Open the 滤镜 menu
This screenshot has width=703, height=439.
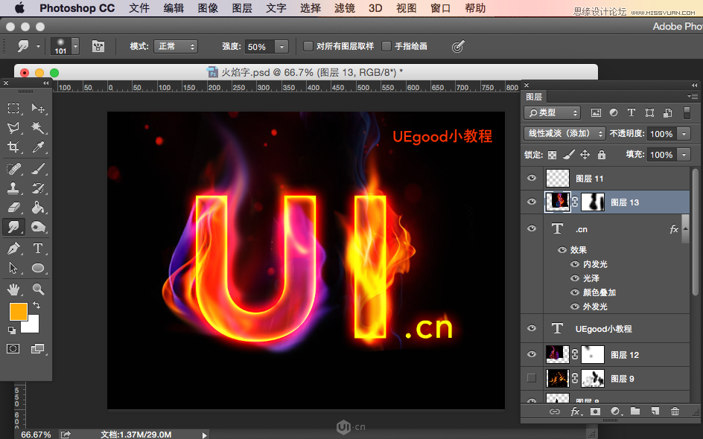pos(345,8)
